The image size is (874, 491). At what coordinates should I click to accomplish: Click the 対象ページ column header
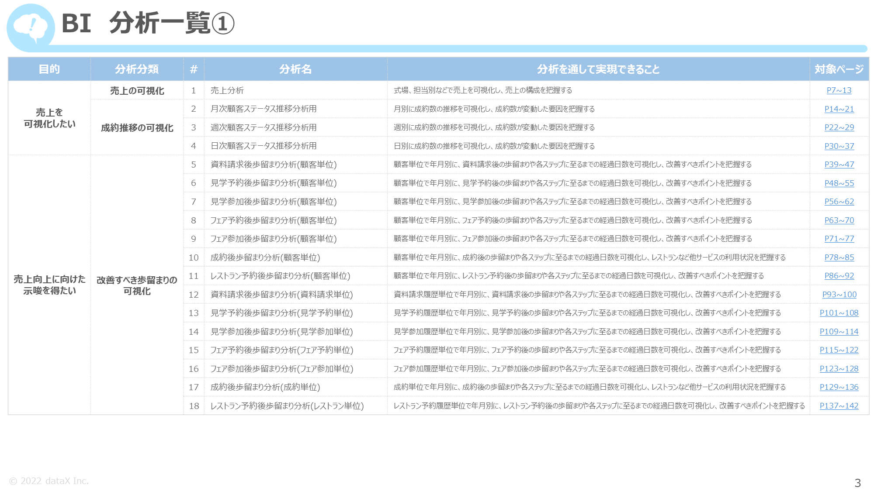tap(839, 69)
